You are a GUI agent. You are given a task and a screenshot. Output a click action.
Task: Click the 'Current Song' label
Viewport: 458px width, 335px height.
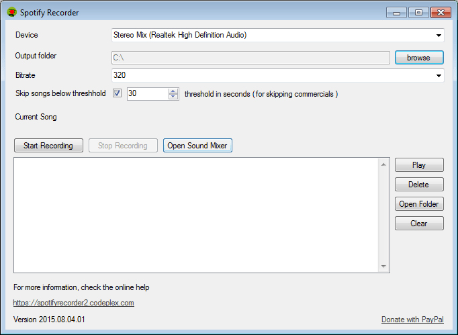click(x=36, y=117)
